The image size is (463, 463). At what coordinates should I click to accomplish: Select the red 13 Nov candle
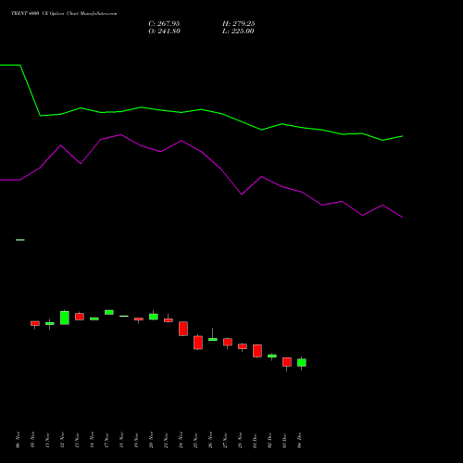click(80, 317)
